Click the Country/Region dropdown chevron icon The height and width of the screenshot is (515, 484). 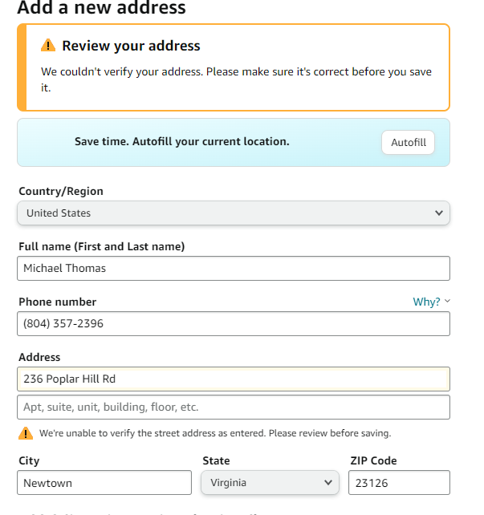[439, 213]
